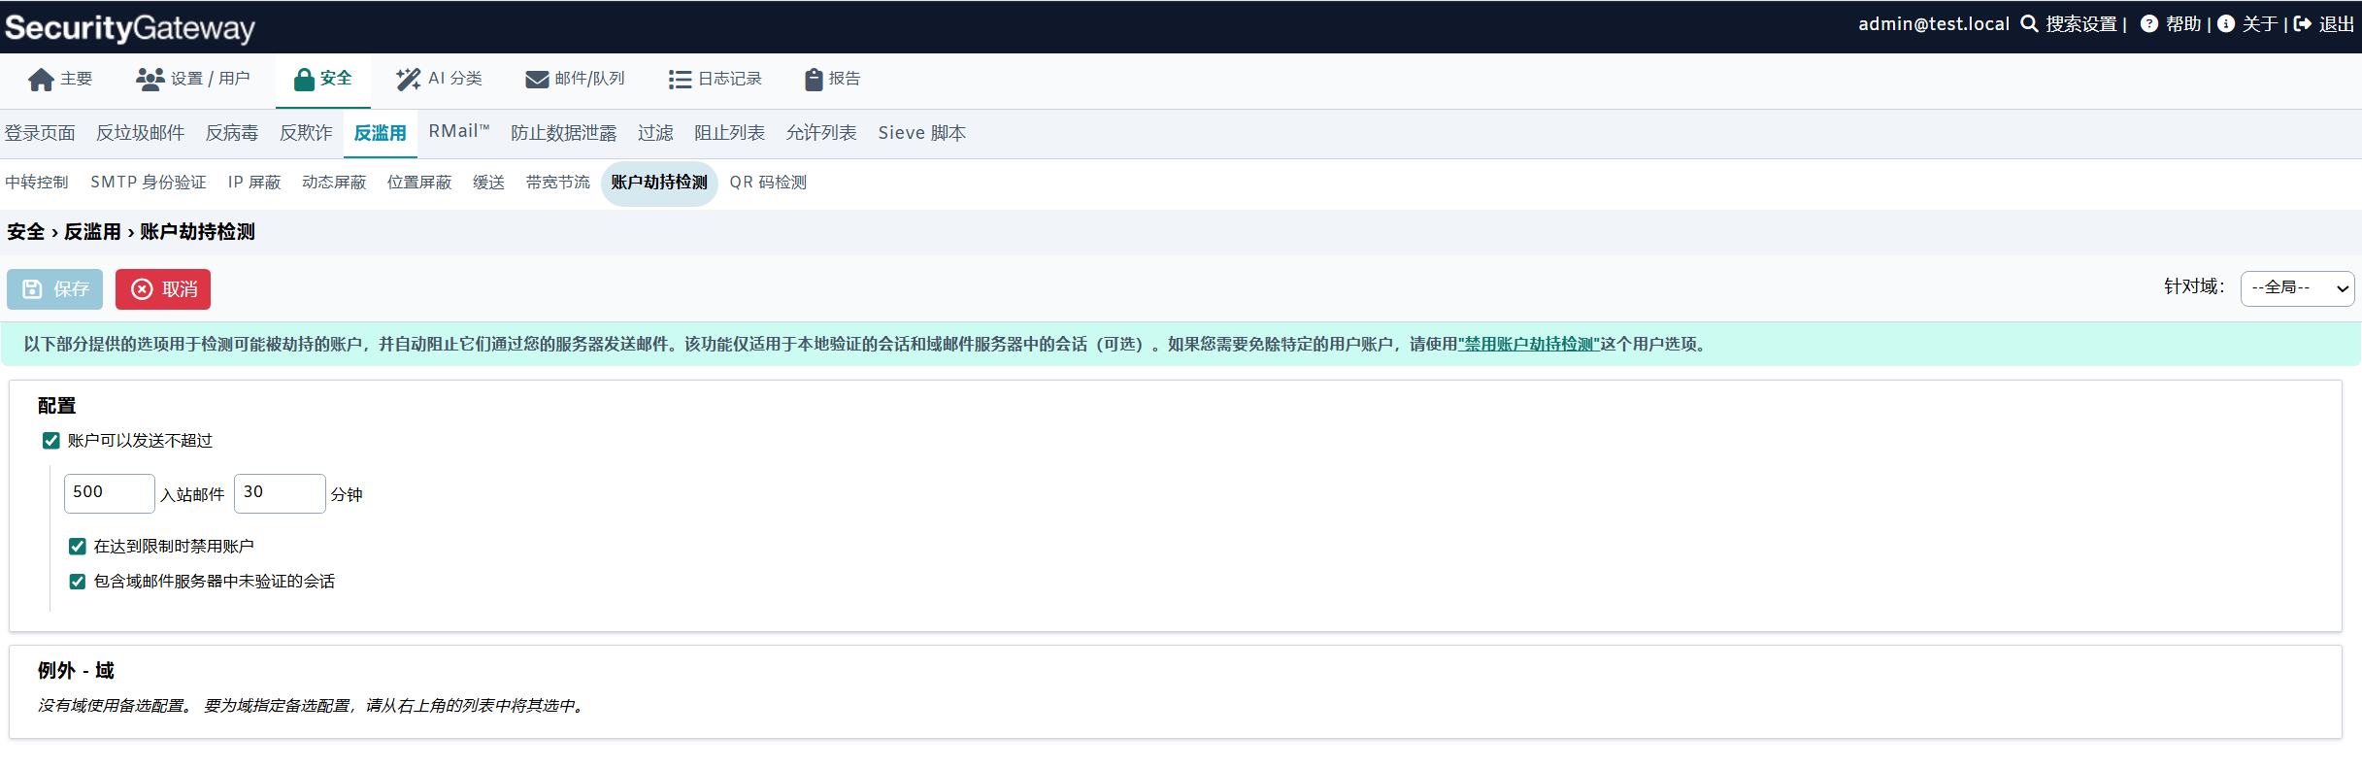This screenshot has height=769, width=2362.
Task: Toggle the 账户可以发送不超过 checkbox
Action: [51, 441]
